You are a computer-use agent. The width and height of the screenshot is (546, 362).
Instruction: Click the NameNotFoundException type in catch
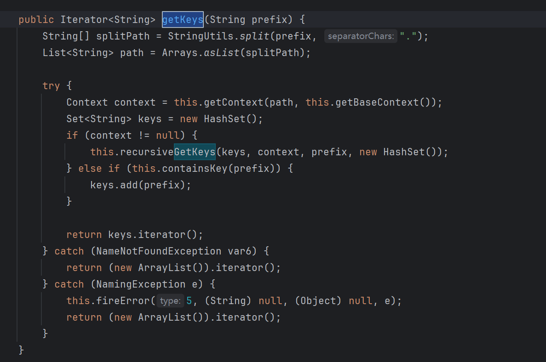pyautogui.click(x=159, y=251)
